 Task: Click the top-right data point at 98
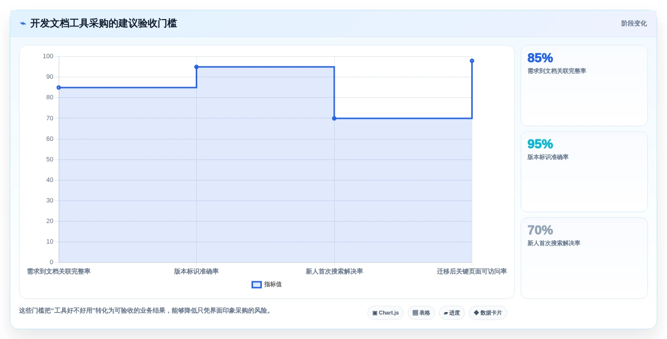coord(472,61)
